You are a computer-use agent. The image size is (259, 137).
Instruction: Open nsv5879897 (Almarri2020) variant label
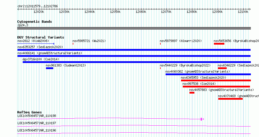coord(181,41)
